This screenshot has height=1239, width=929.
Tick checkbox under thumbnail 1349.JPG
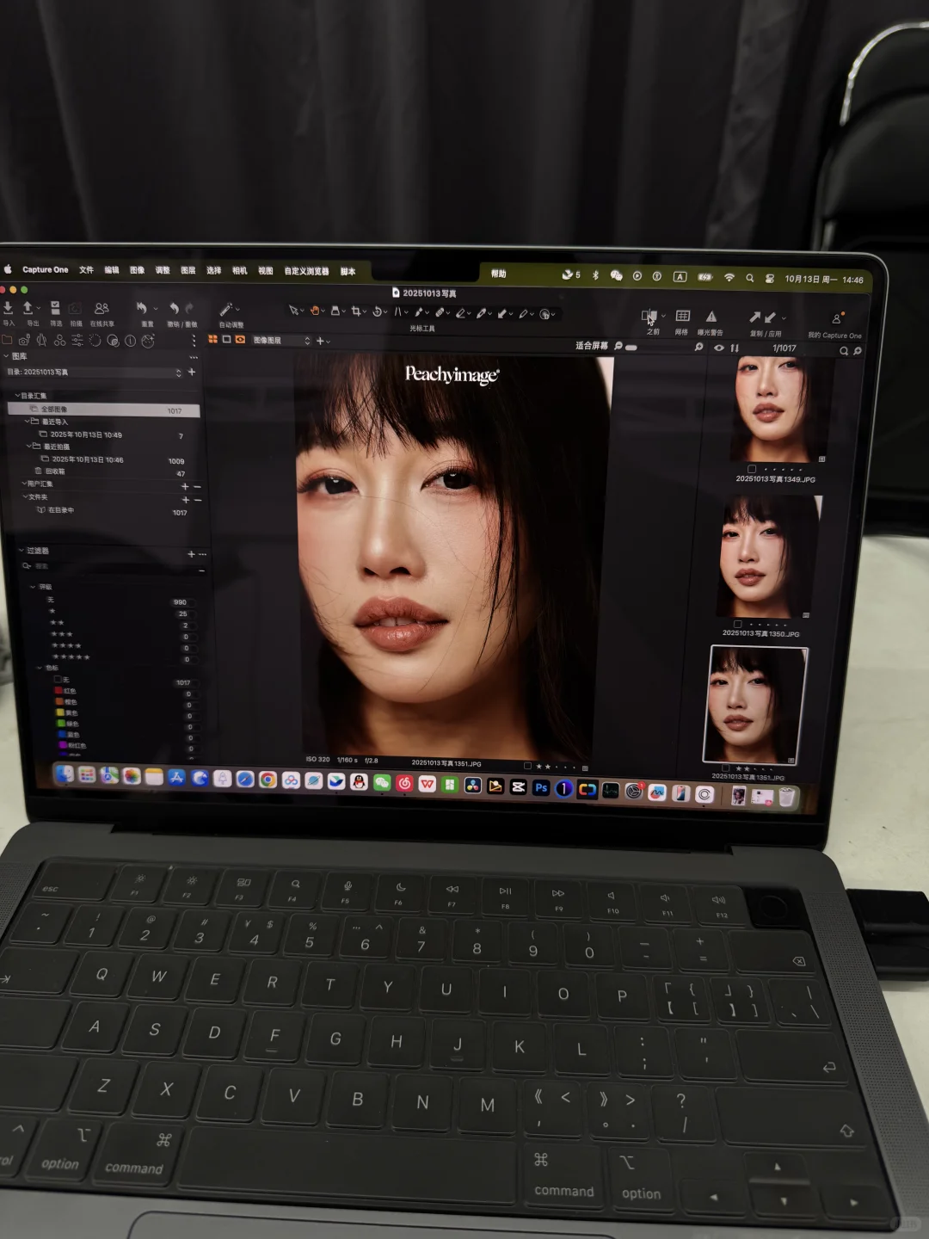click(x=752, y=469)
